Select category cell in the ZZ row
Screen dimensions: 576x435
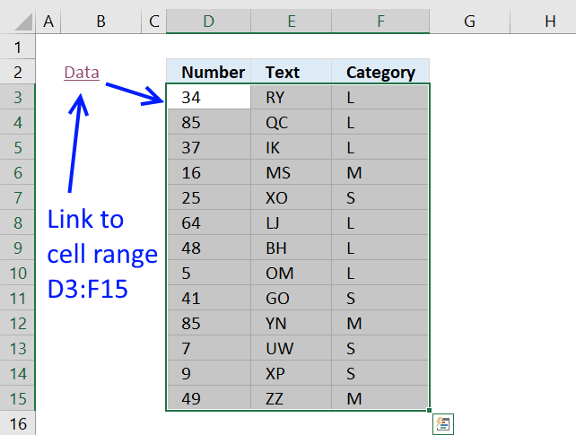(x=380, y=398)
